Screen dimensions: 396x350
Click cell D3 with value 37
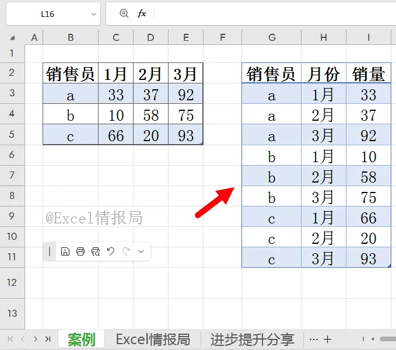pos(151,94)
